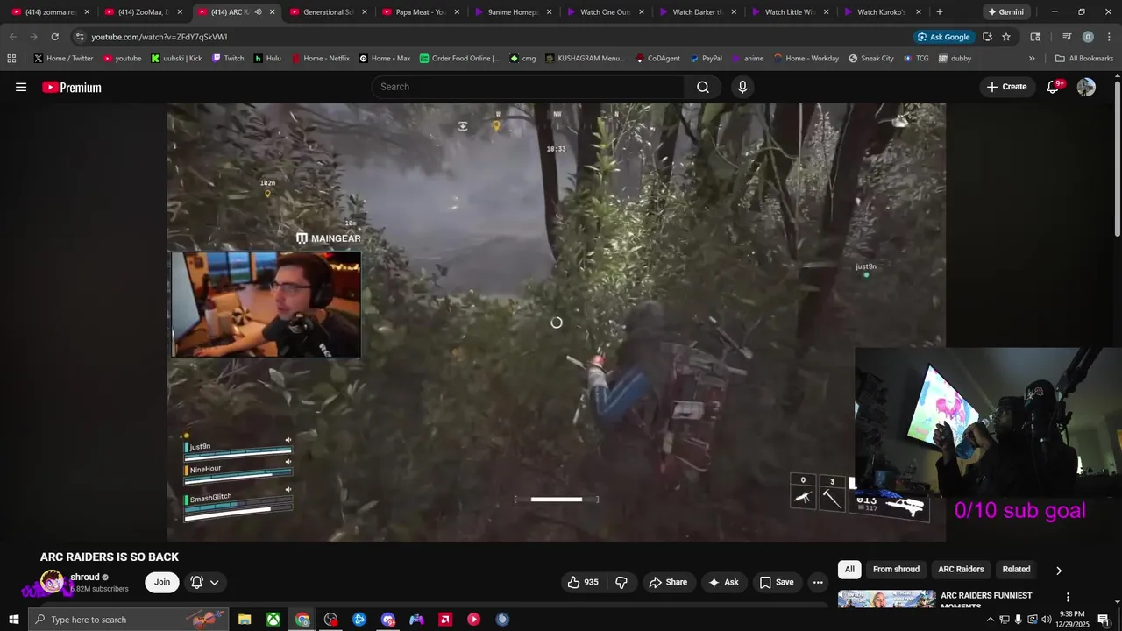
Task: Open AMD software from the taskbar
Action: (445, 620)
